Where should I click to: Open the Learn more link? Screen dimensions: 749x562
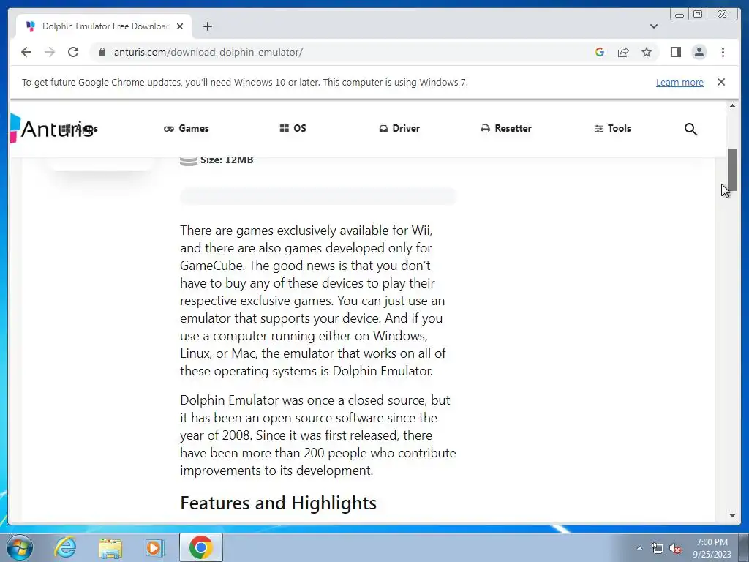point(680,82)
